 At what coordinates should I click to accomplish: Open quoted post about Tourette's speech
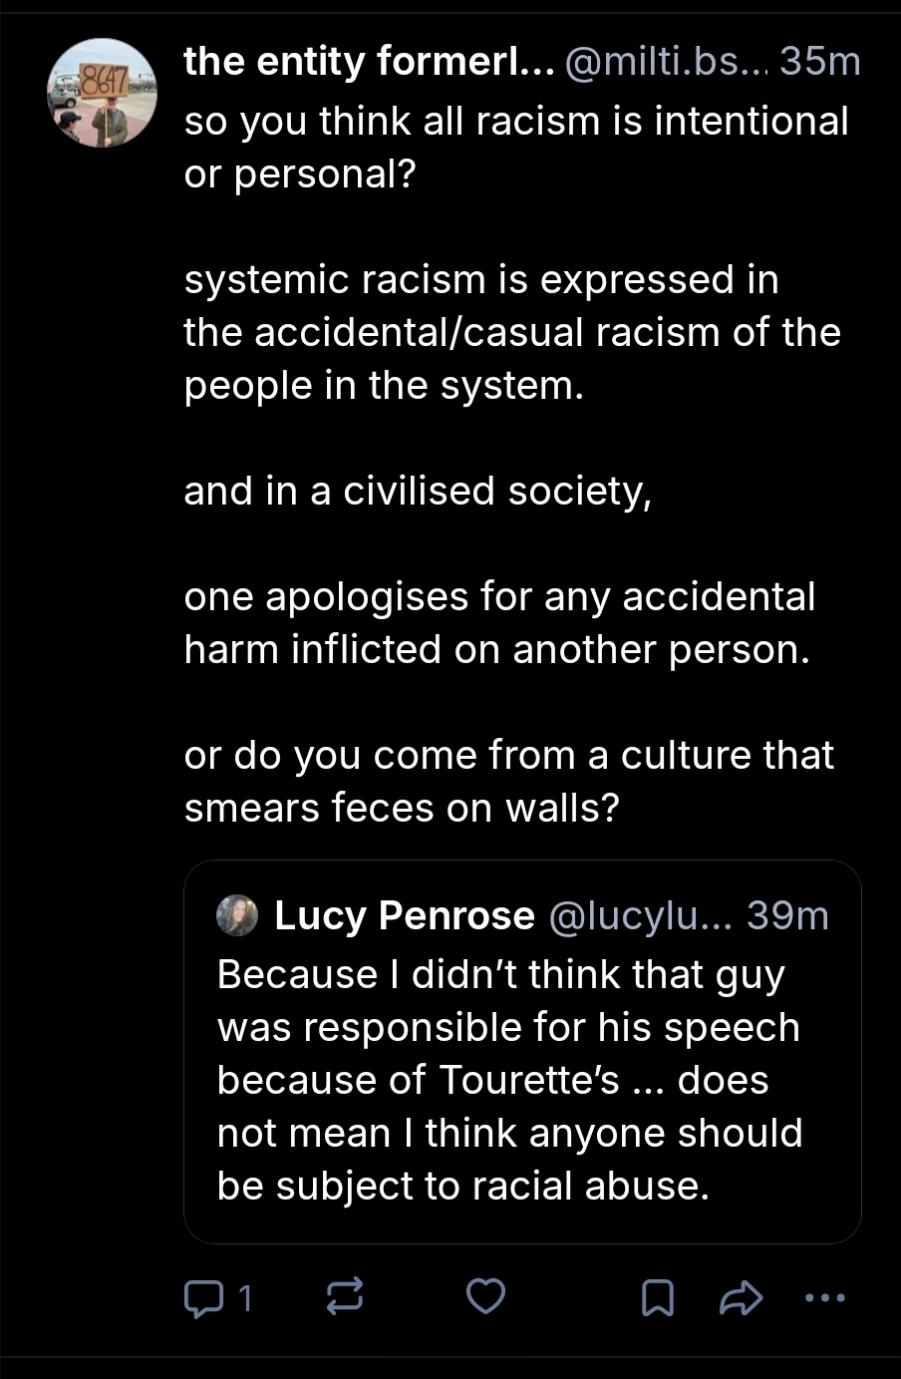tap(509, 1080)
